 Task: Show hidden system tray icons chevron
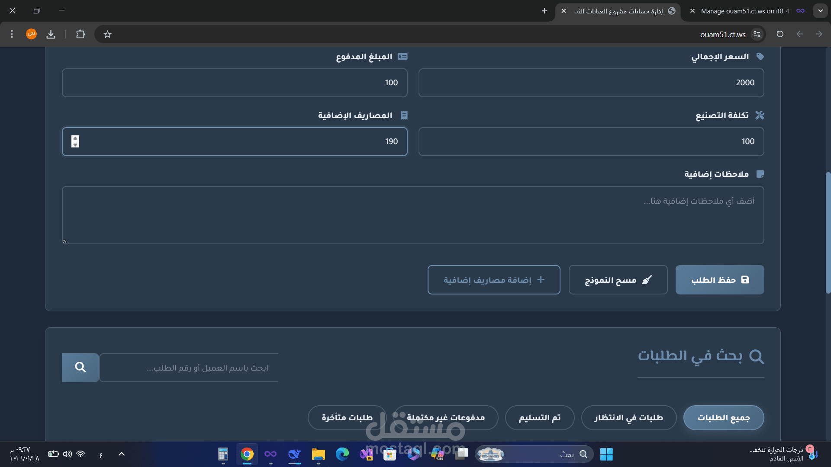122,454
